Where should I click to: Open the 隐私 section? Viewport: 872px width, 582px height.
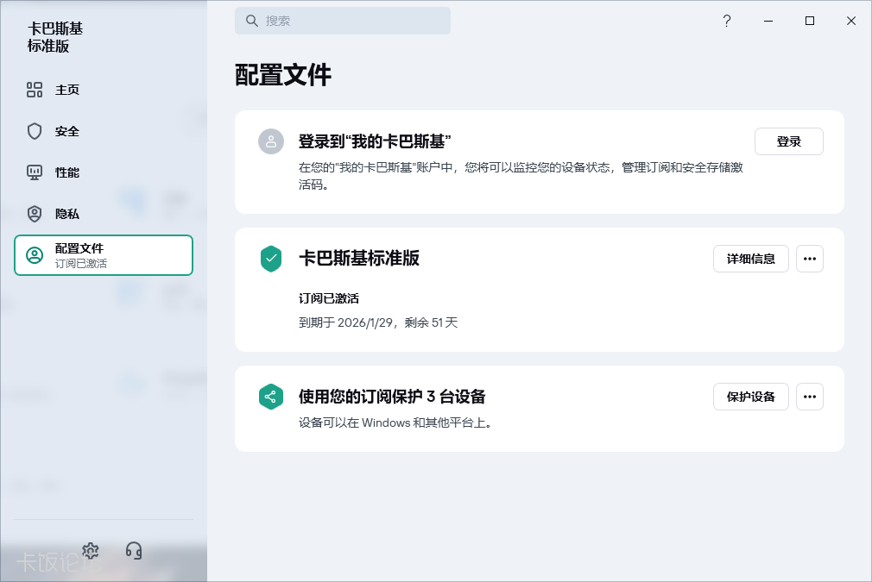coord(66,214)
